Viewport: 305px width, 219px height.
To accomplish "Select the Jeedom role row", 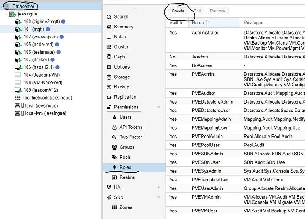I will pos(236,57).
